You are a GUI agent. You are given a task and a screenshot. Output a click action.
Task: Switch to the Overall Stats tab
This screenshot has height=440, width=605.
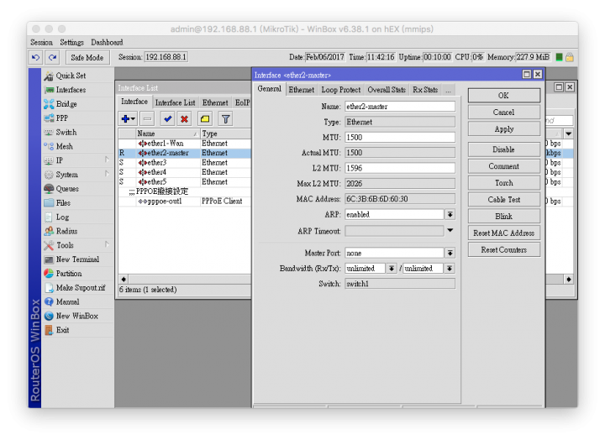387,90
